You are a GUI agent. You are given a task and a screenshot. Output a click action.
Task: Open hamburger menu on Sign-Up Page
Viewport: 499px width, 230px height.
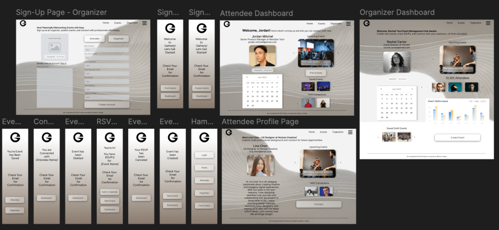pos(144,23)
